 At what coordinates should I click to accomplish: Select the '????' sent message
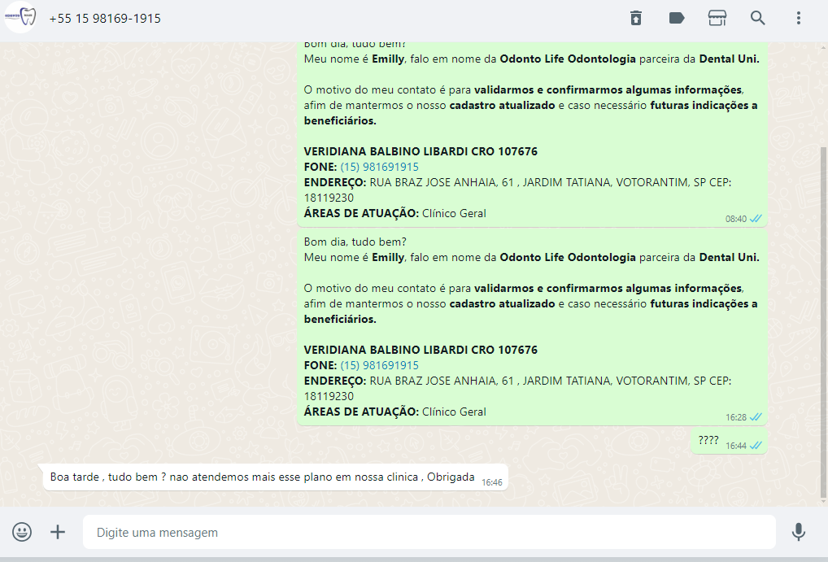click(729, 441)
